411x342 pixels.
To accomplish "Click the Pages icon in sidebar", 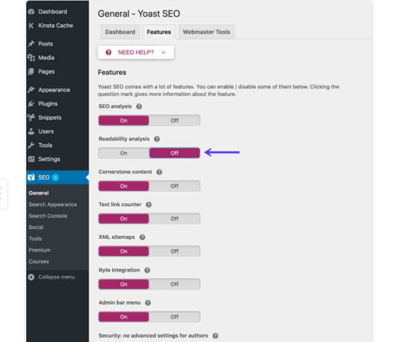I will click(x=31, y=72).
